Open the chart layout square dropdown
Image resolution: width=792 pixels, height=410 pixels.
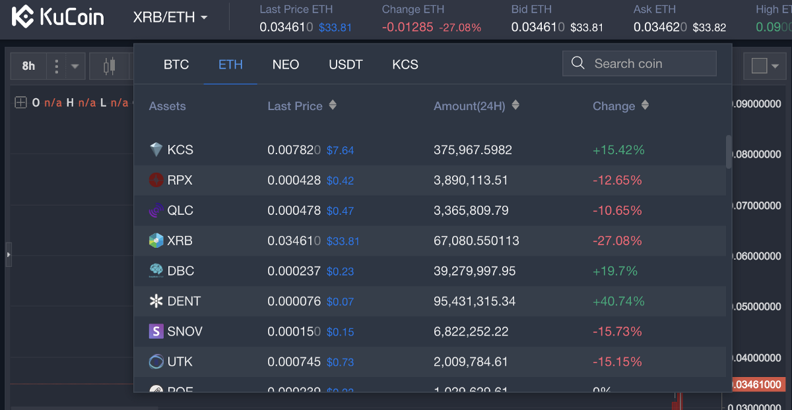(766, 66)
